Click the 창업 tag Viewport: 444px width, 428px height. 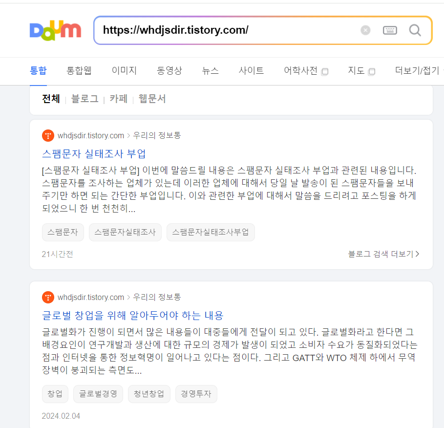coord(55,394)
